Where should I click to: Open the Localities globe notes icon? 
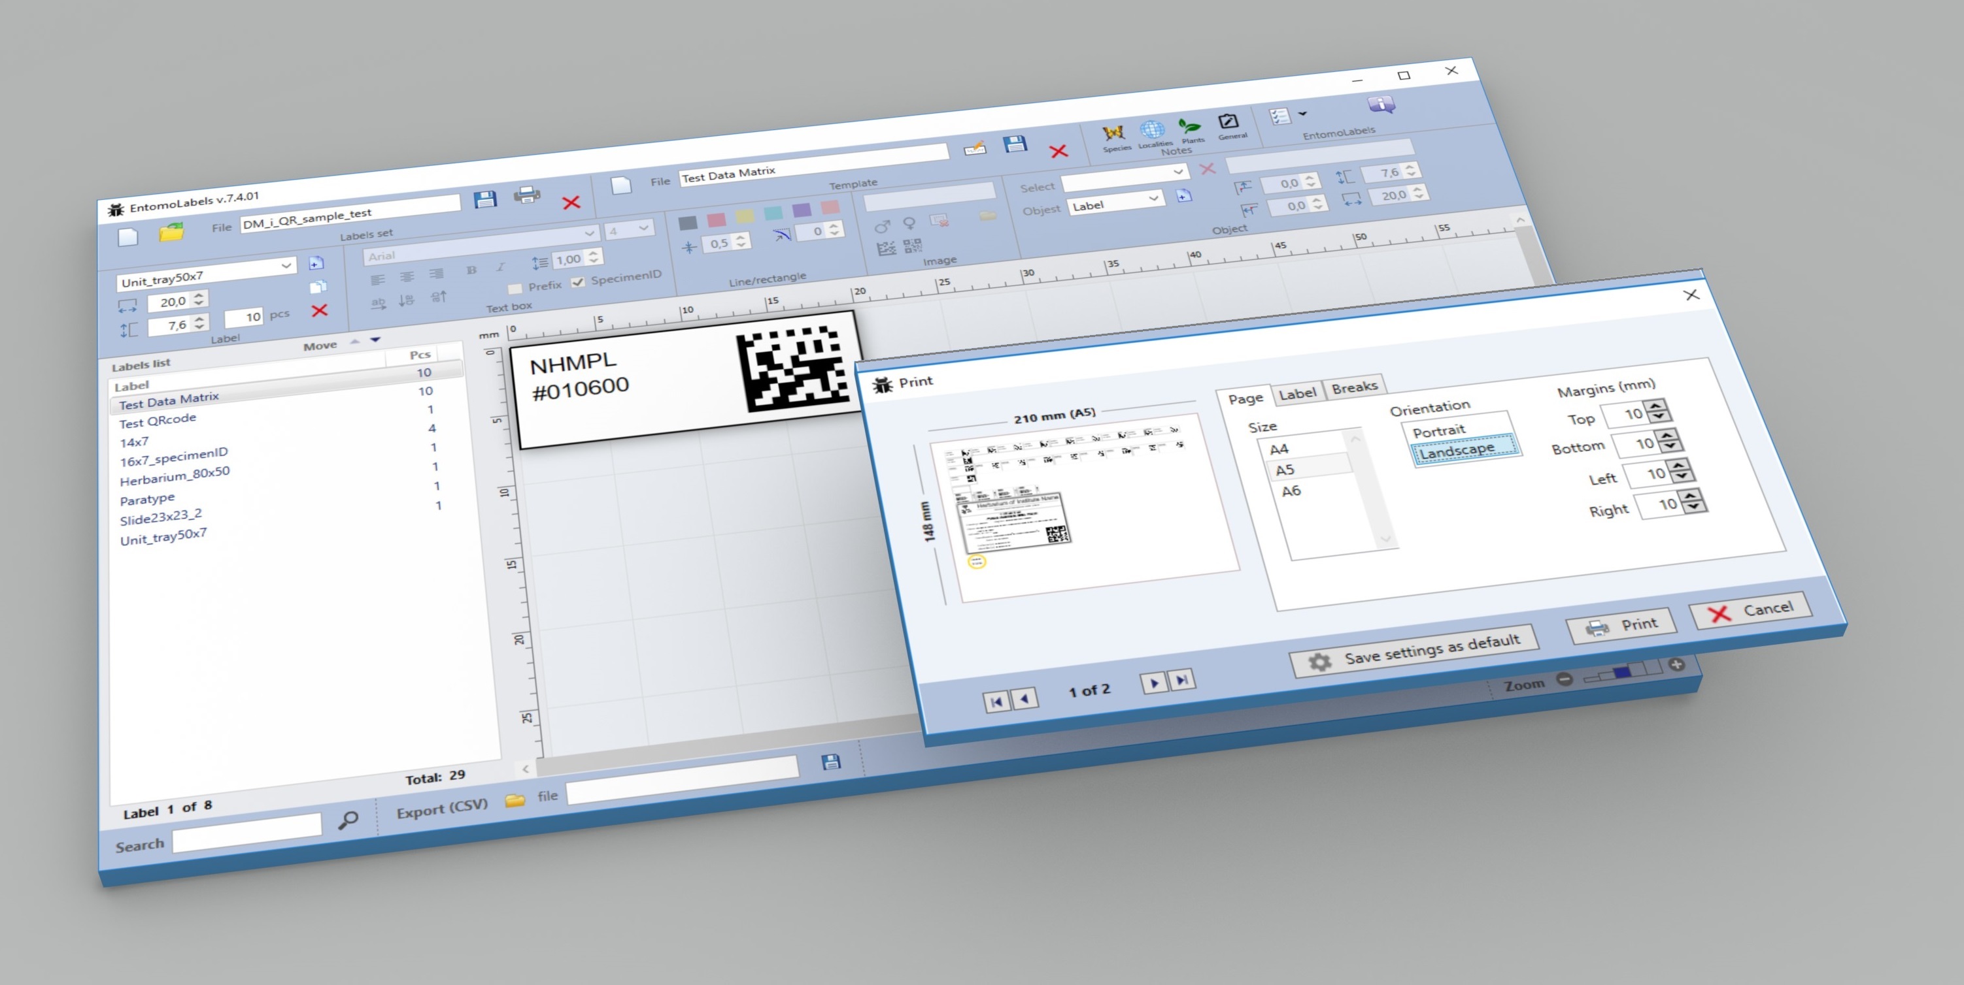coord(1152,130)
